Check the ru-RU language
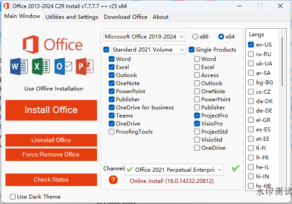292x204 pixels. pos(251,54)
